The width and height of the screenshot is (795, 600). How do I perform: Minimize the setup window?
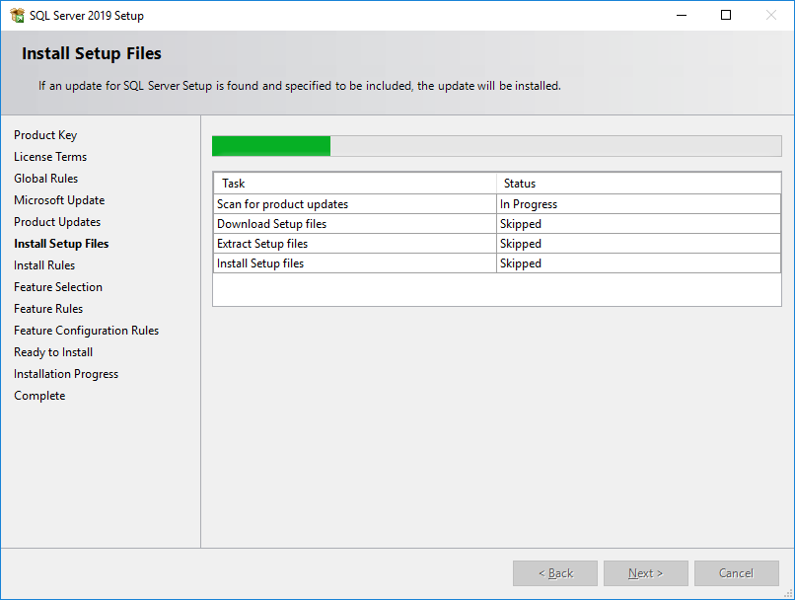682,15
